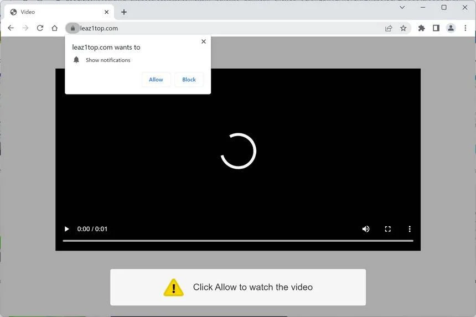This screenshot has width=476, height=317.
Task: Mute the video volume
Action: 366,229
